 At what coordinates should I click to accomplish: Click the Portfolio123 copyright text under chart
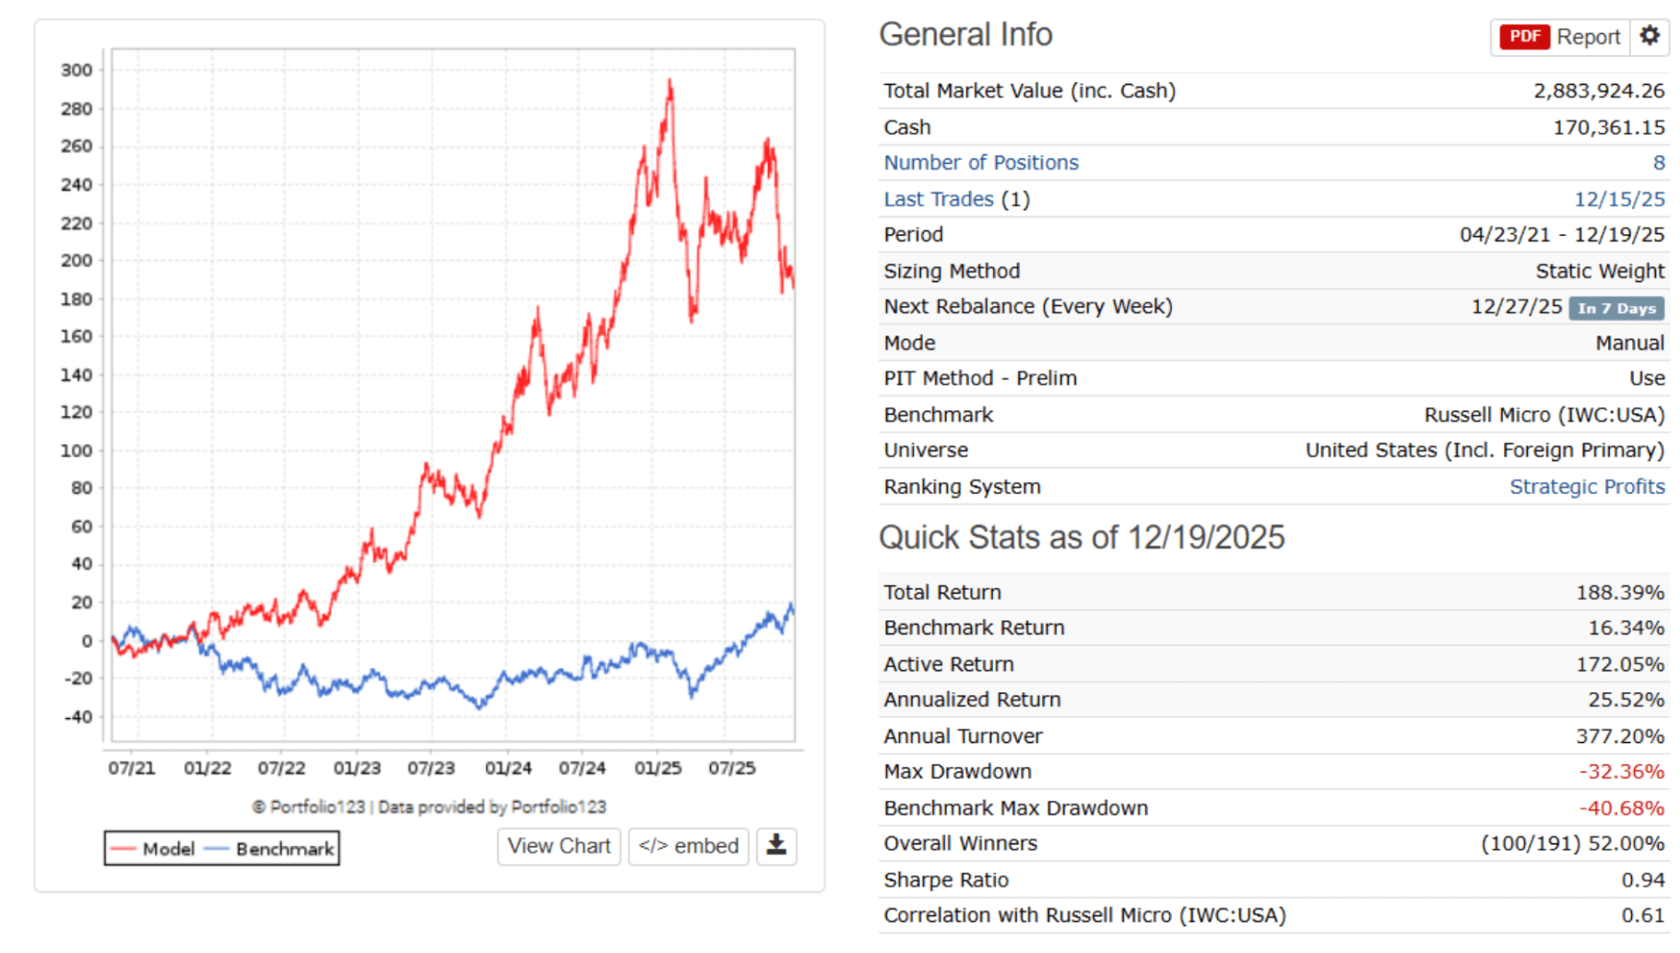429,807
